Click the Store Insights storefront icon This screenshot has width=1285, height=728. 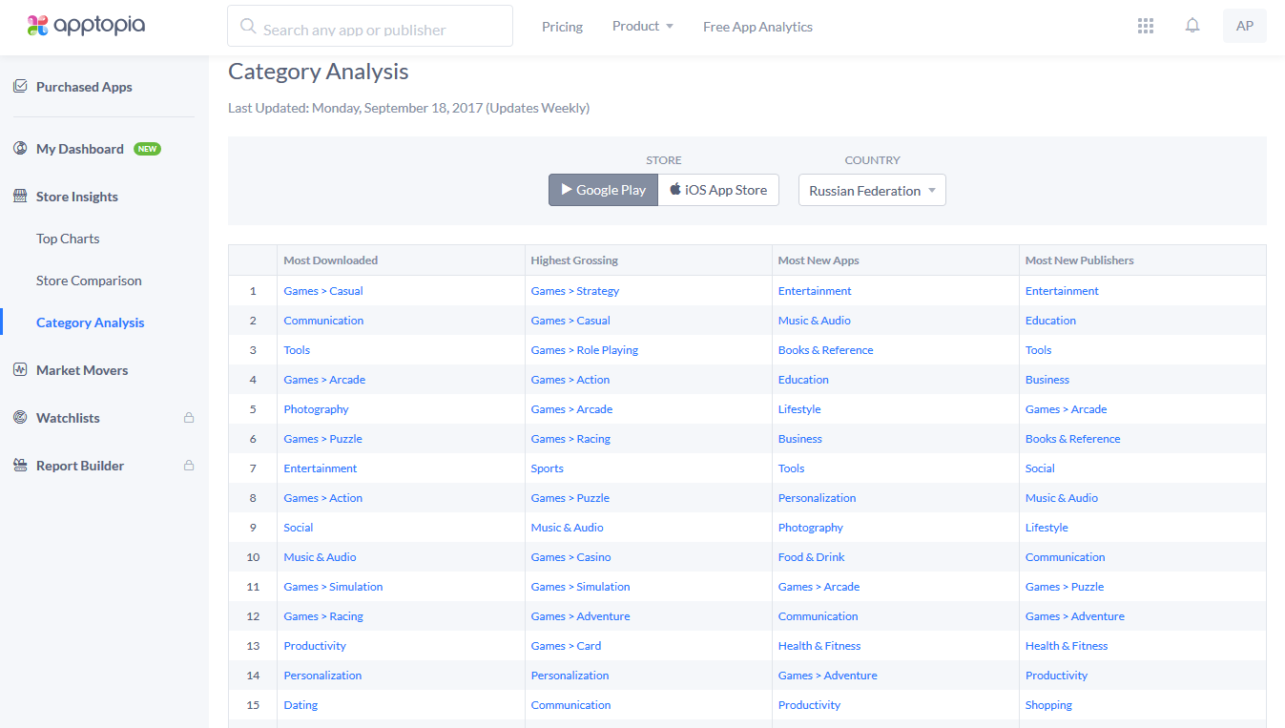[x=20, y=197]
